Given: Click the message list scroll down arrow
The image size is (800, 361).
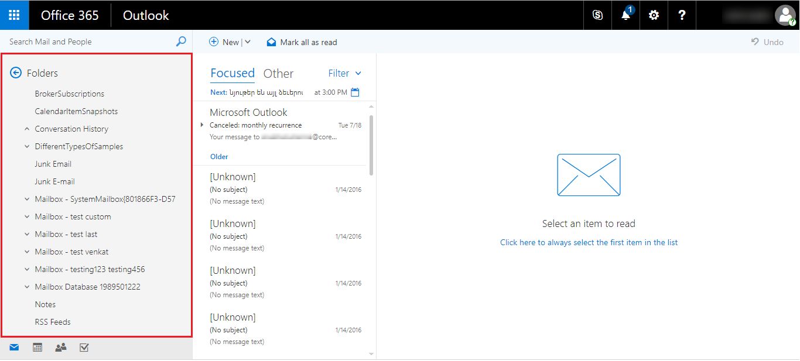Looking at the screenshot, I should [371, 354].
